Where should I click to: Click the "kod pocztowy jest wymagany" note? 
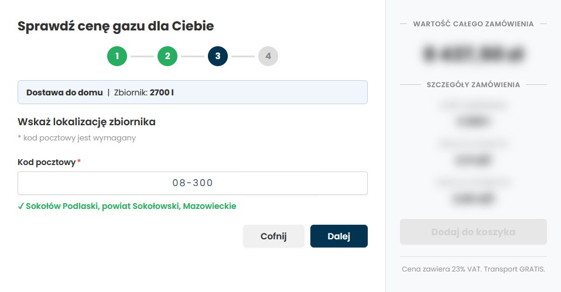tap(80, 138)
